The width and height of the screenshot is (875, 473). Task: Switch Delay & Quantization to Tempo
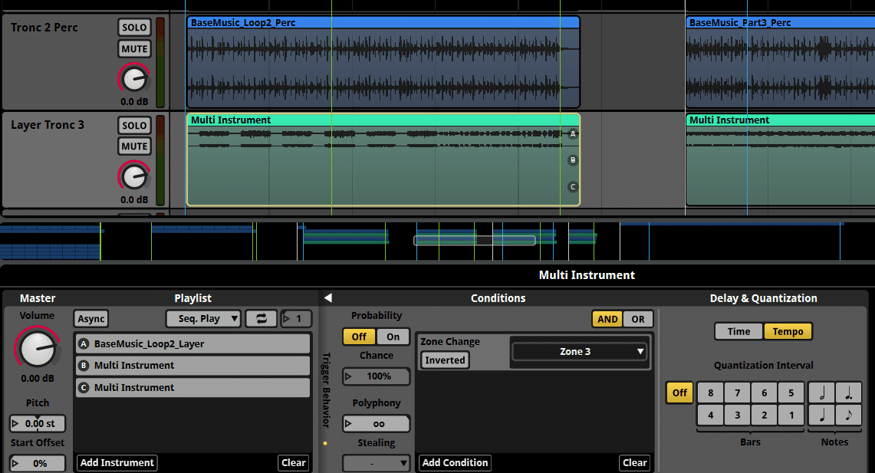(x=788, y=331)
